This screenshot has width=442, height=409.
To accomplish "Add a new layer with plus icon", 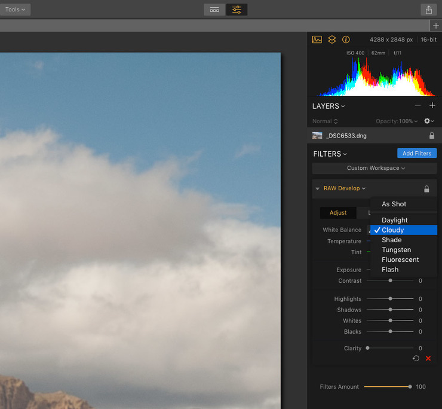I will click(x=432, y=106).
